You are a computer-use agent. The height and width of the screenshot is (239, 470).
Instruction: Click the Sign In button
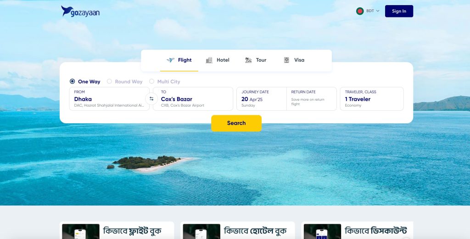point(399,11)
